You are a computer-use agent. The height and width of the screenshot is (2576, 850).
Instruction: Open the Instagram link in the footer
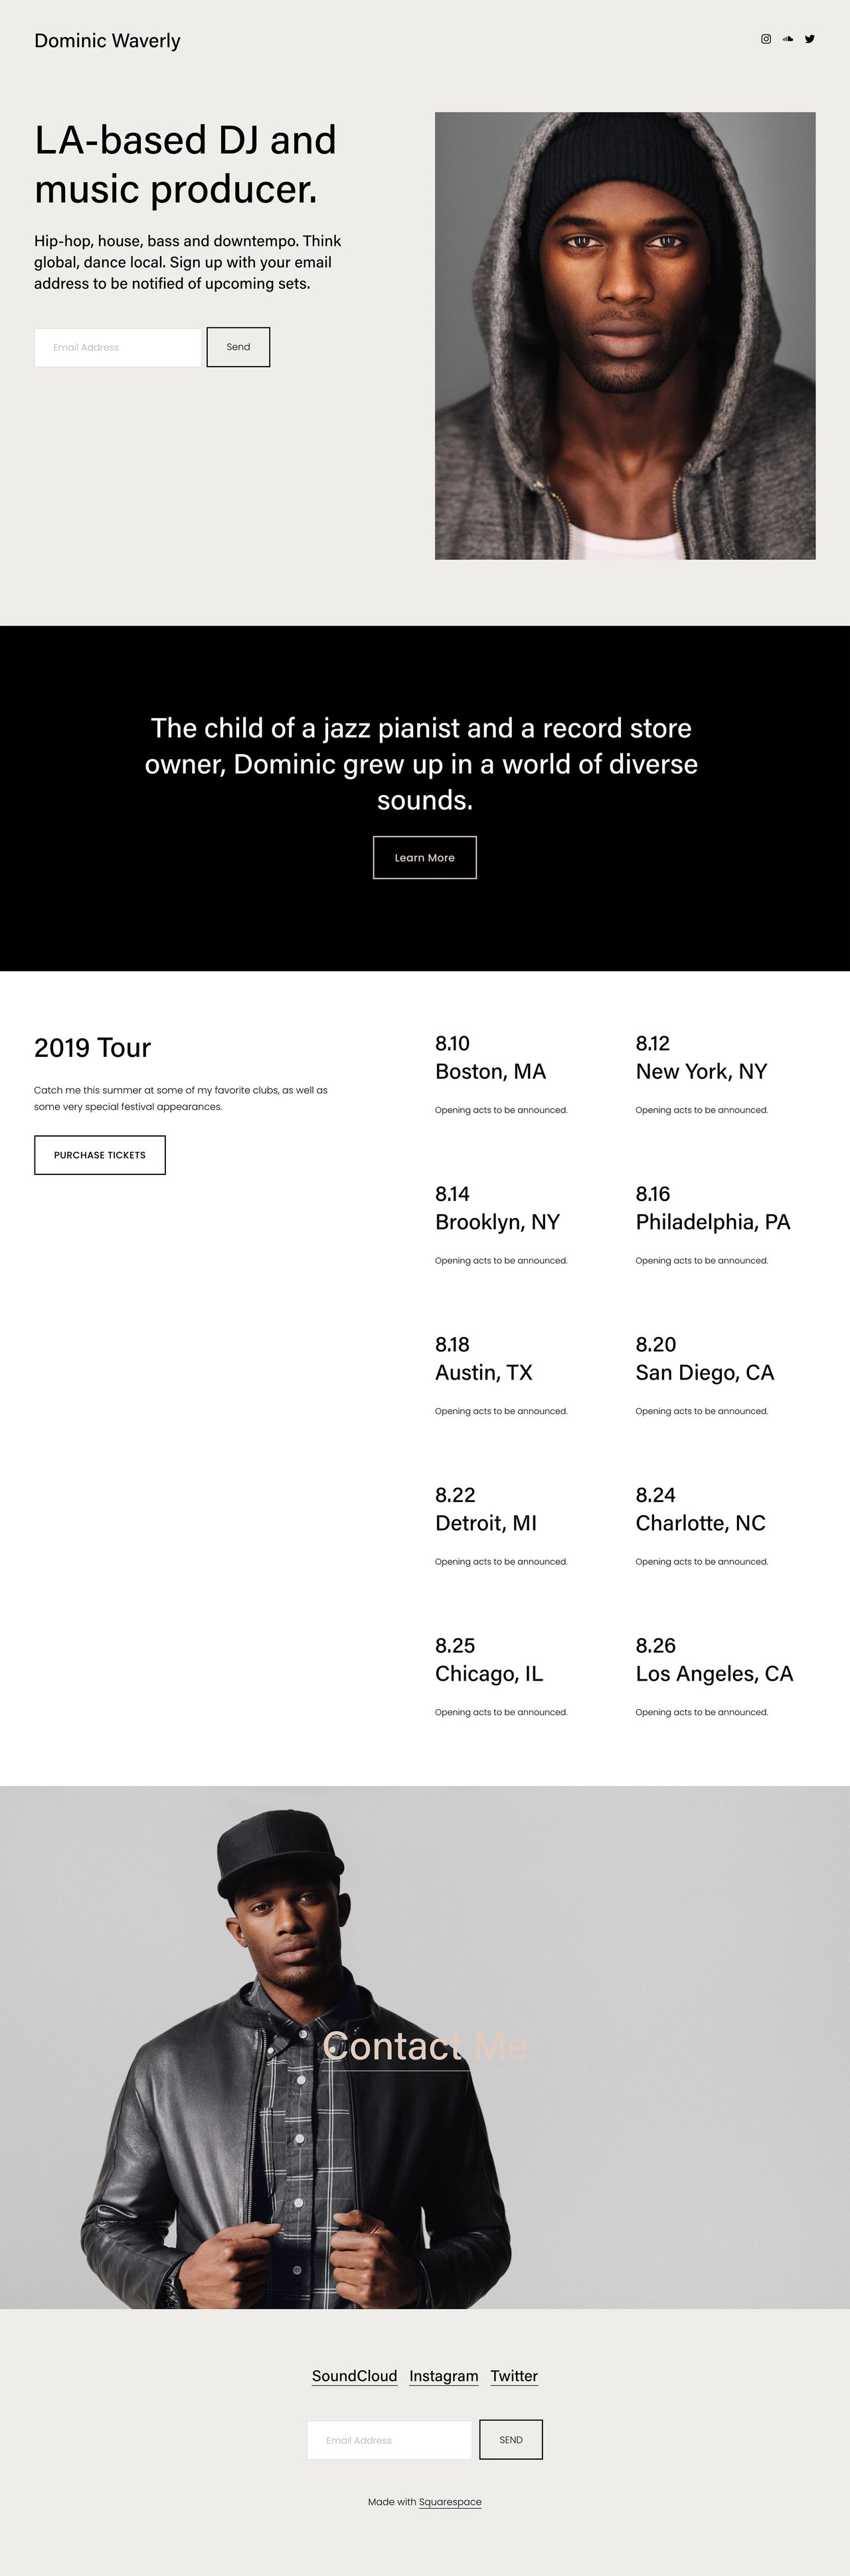[x=443, y=2376]
